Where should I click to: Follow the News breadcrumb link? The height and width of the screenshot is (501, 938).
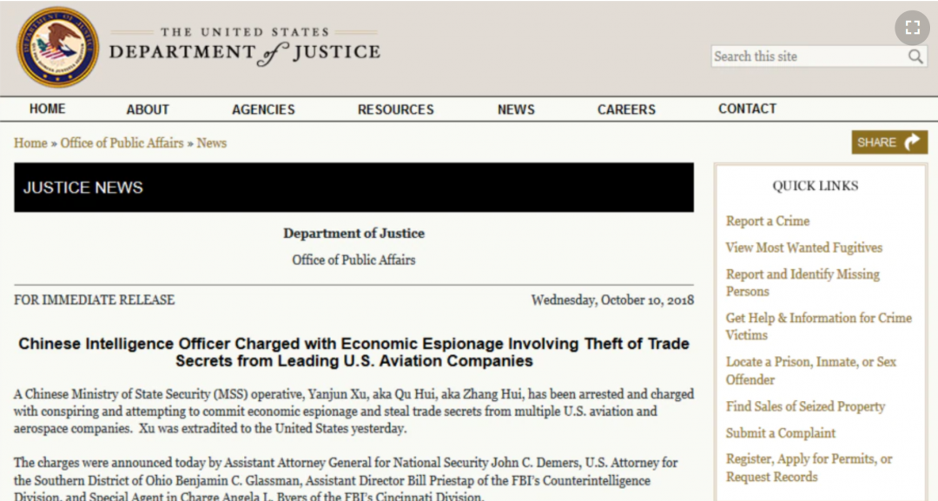point(212,143)
